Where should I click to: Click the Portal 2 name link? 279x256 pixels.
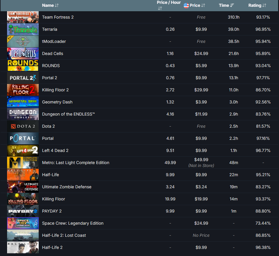[50, 78]
